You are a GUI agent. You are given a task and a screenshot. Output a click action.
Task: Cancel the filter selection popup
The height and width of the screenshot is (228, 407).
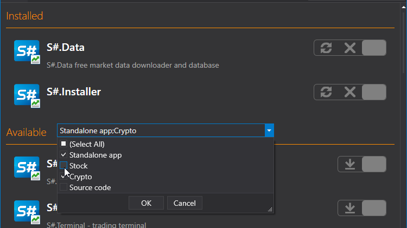point(185,203)
